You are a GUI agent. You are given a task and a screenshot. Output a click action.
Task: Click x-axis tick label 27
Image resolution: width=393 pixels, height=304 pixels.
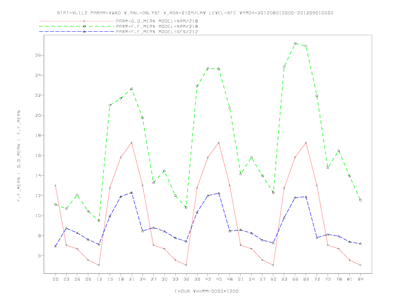153,279
